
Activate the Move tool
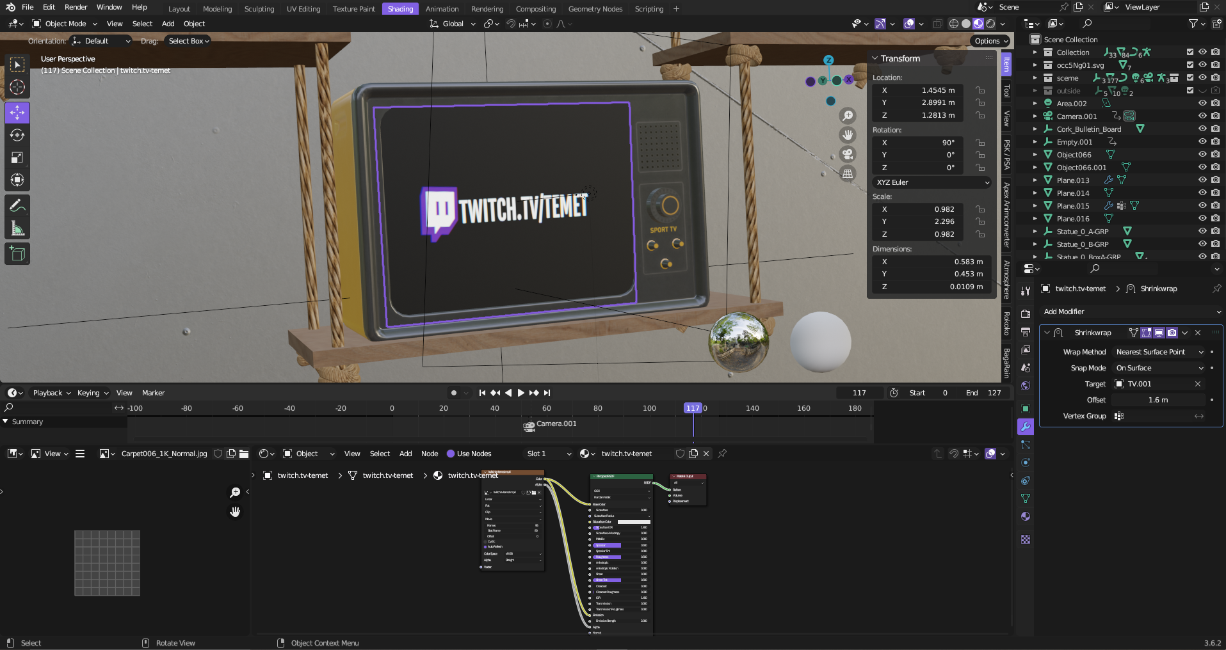[x=17, y=113]
